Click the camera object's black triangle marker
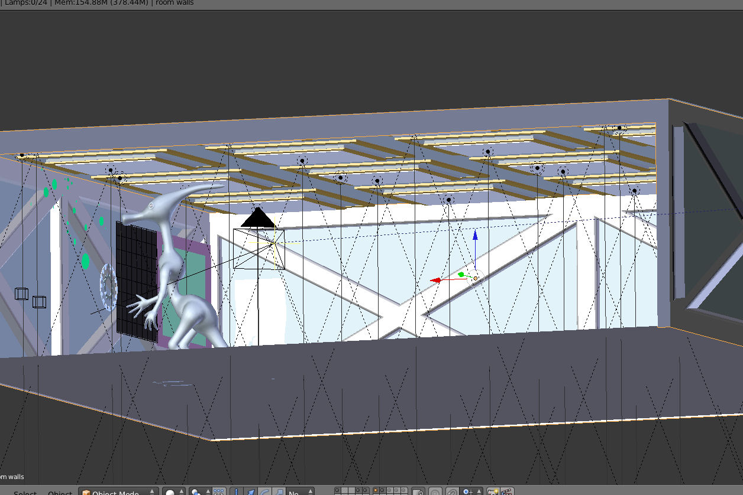Image resolution: width=743 pixels, height=495 pixels. [258, 217]
